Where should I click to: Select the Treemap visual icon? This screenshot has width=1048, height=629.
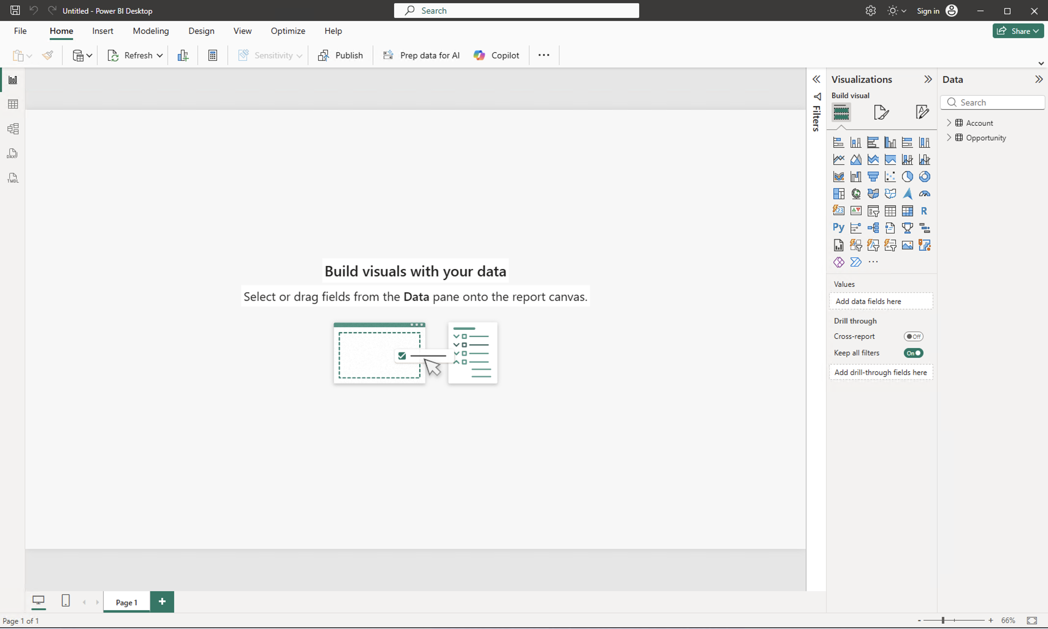click(x=839, y=194)
